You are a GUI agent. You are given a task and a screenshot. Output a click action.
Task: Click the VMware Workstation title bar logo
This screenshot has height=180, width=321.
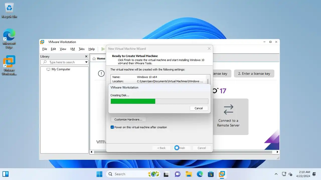pos(42,42)
